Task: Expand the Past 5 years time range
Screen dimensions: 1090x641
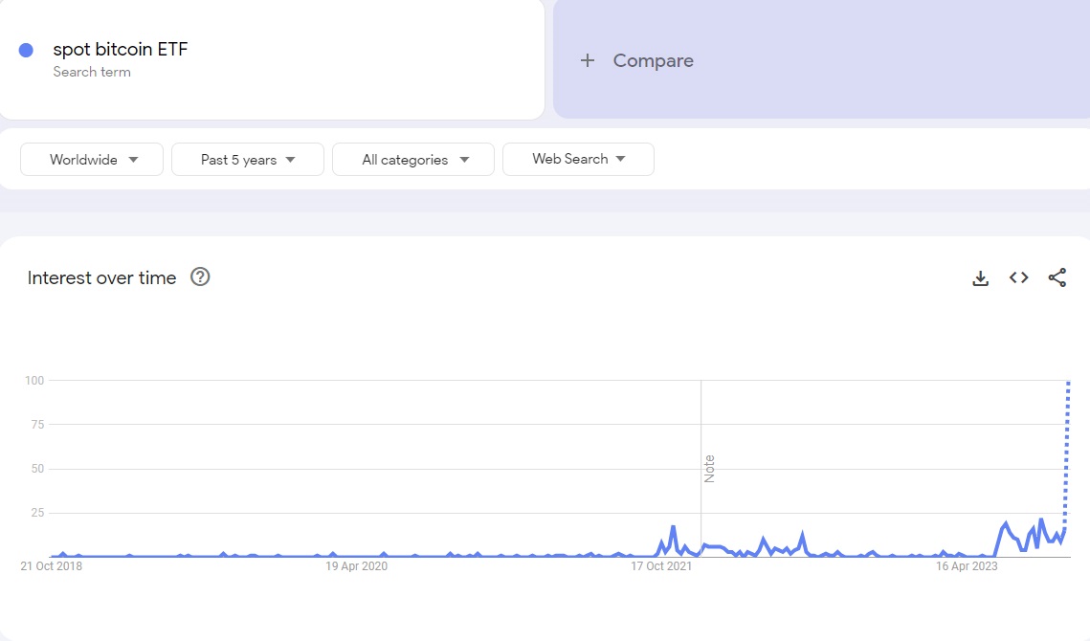Action: pos(248,159)
